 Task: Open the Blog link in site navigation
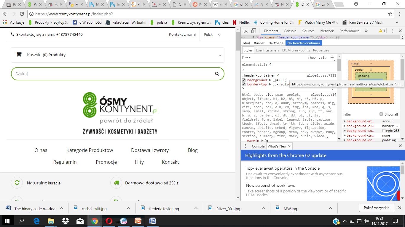tap(193, 150)
